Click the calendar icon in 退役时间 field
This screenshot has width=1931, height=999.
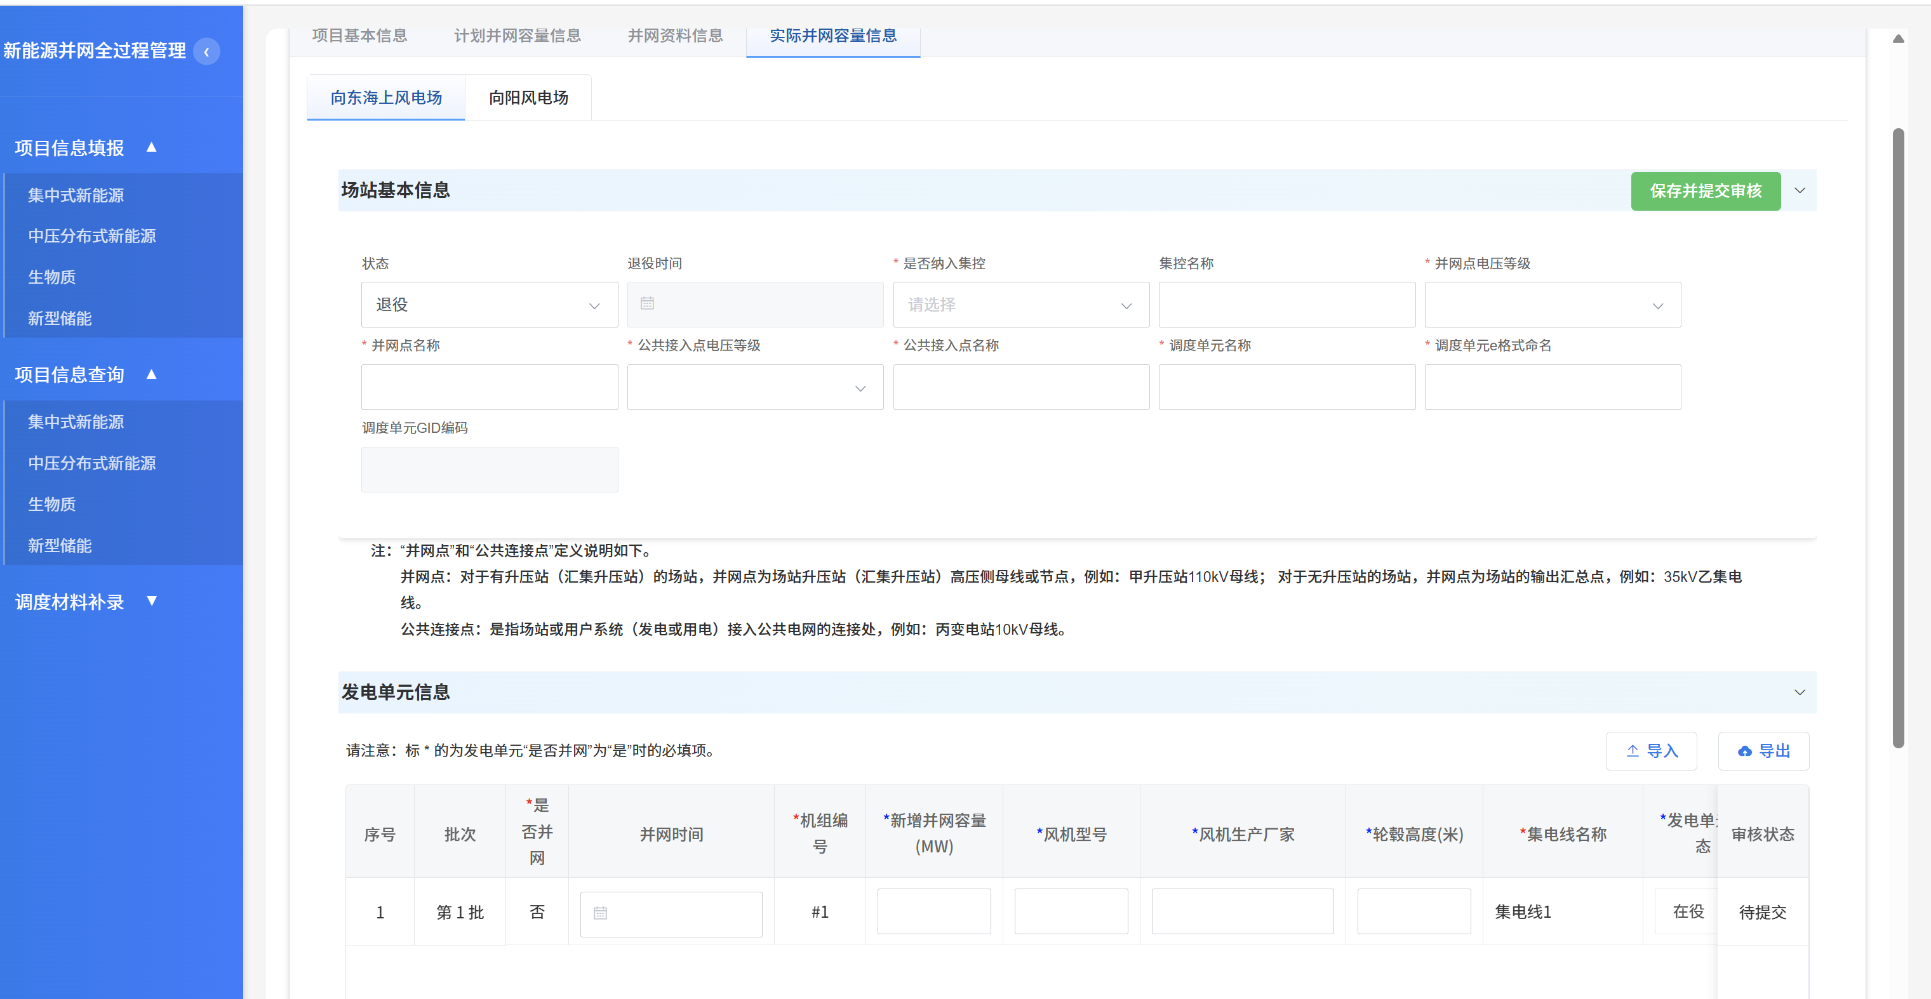(647, 303)
